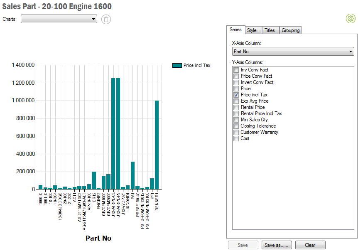Check the Customer Warranty checkbox
This screenshot has width=358, height=251.
[236, 132]
